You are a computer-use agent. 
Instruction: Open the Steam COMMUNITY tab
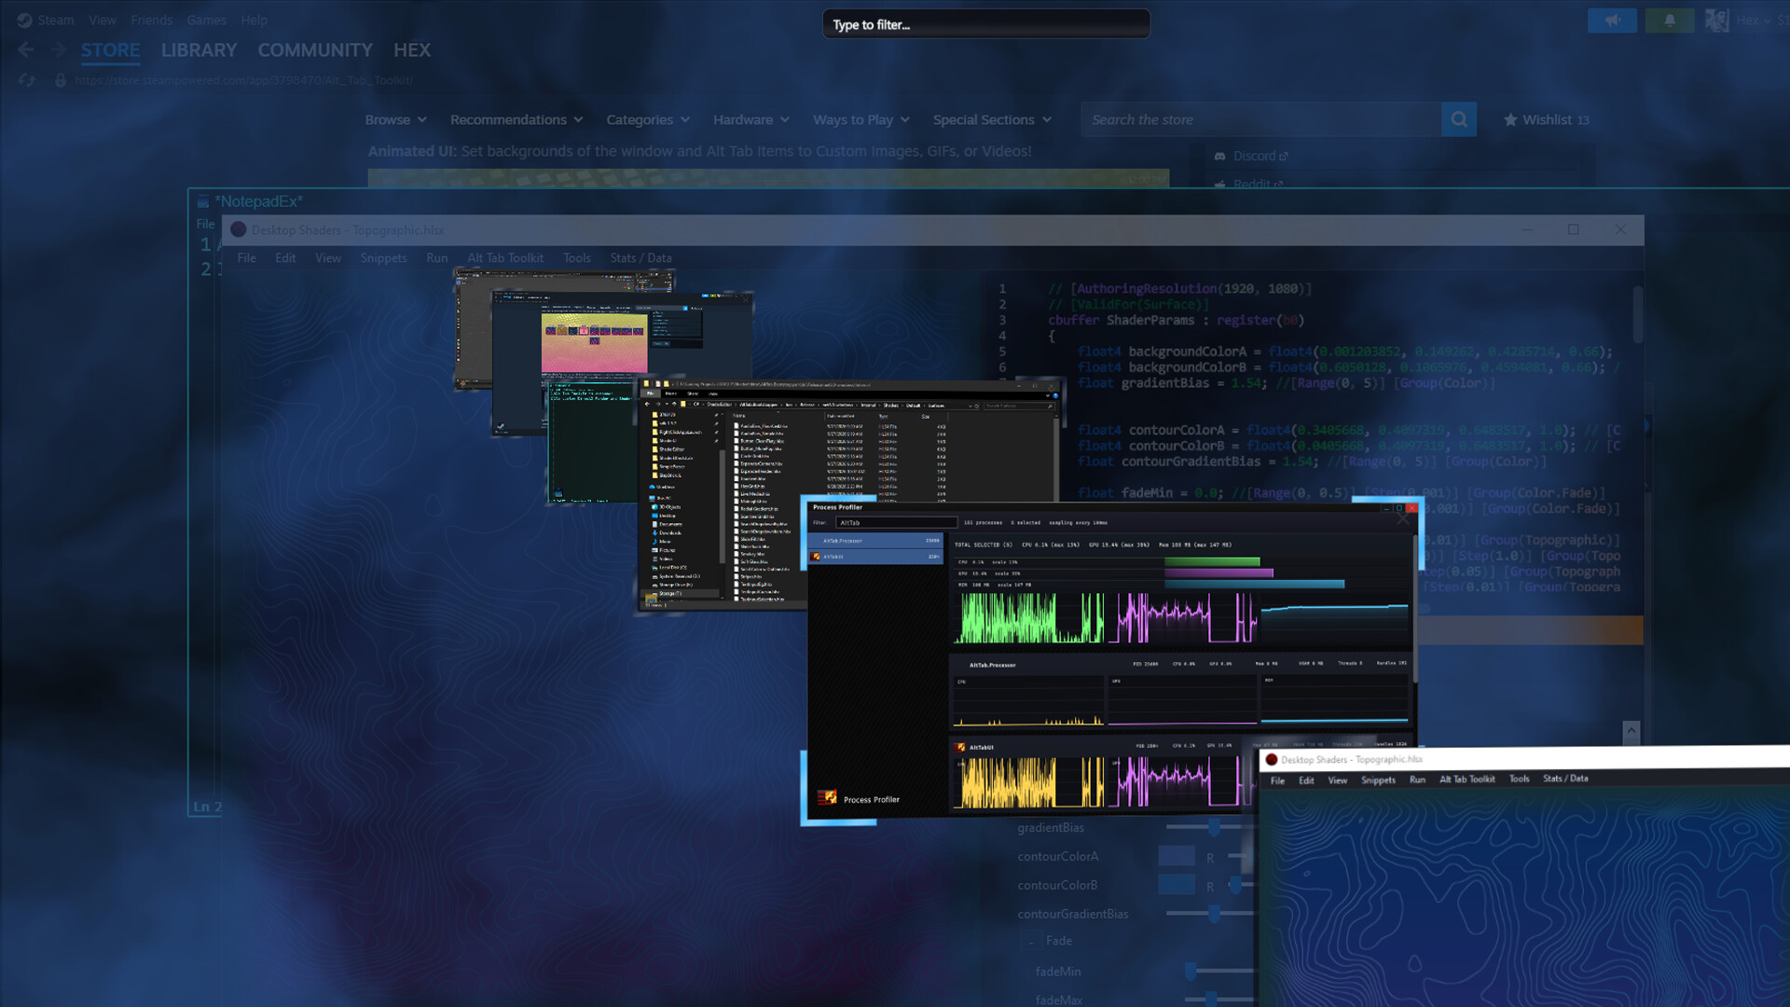pos(315,50)
